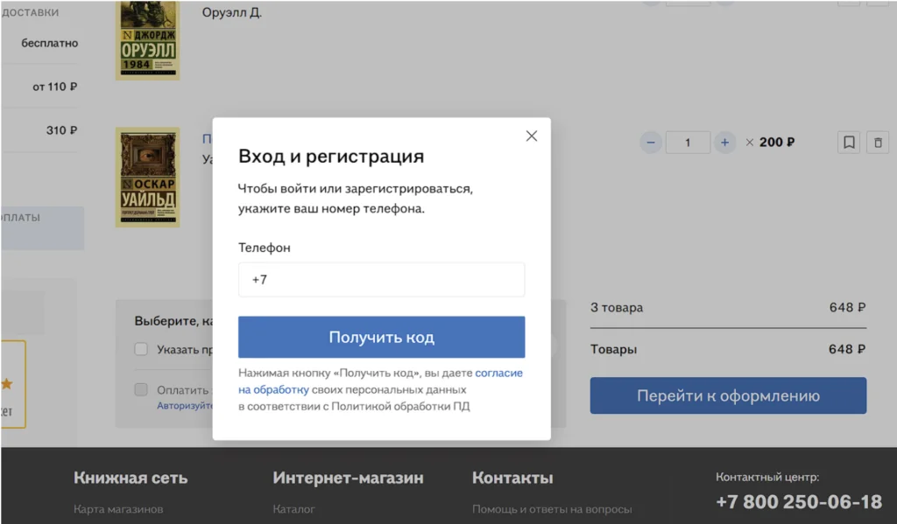Click the orange star icon
Screen dimensions: 897x524
pyautogui.click(x=7, y=384)
